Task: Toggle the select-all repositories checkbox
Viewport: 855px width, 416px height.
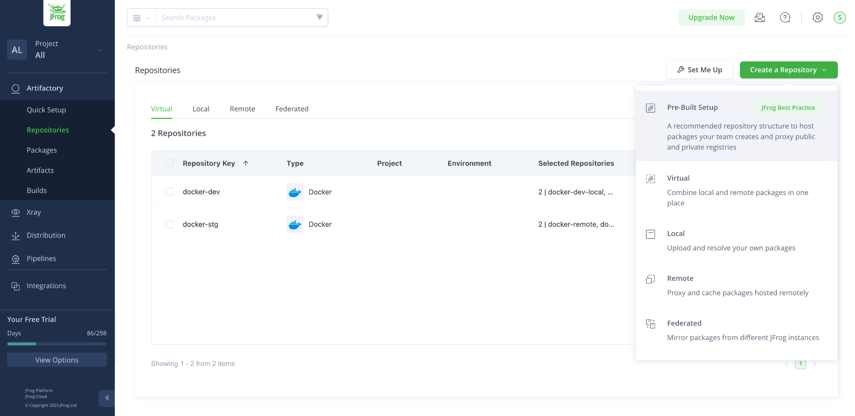Action: pyautogui.click(x=169, y=163)
